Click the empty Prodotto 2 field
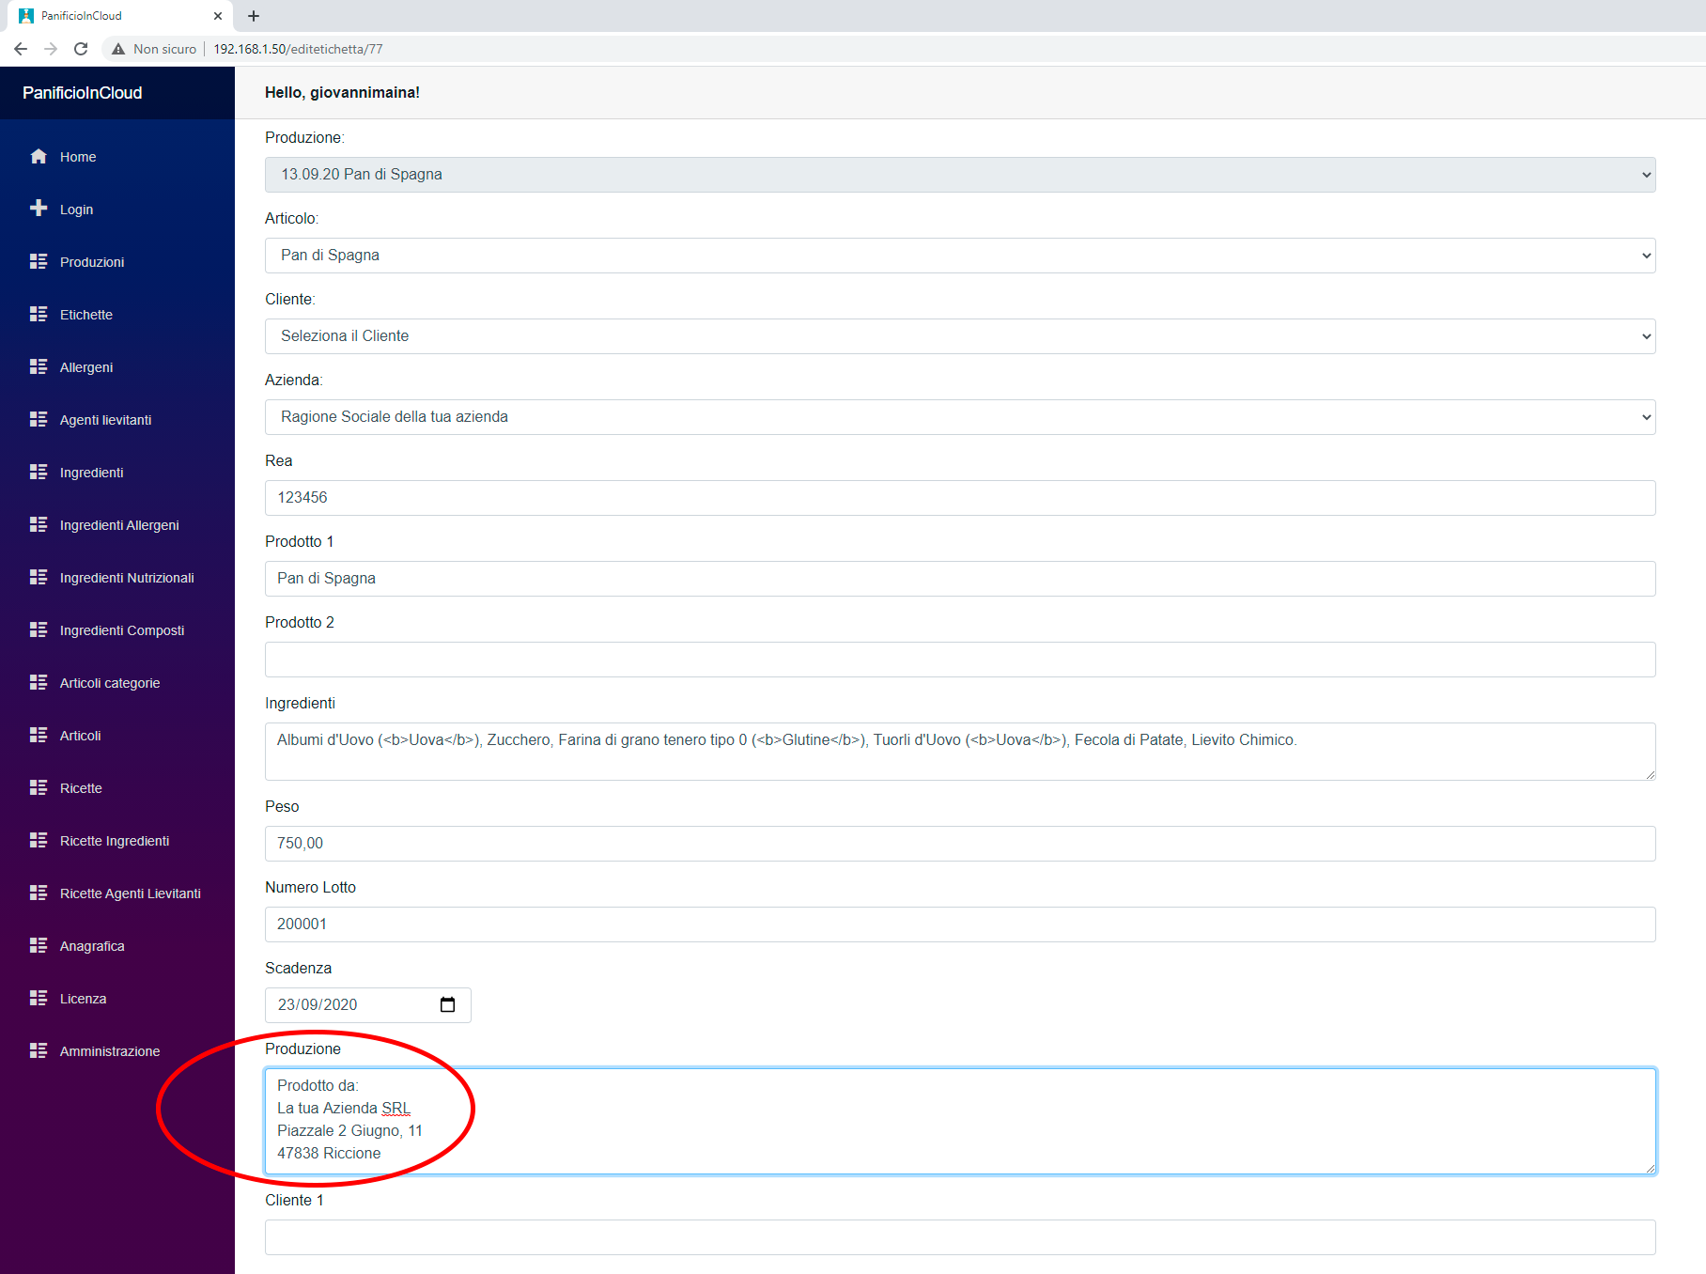Viewport: 1706px width, 1274px height. click(x=960, y=660)
